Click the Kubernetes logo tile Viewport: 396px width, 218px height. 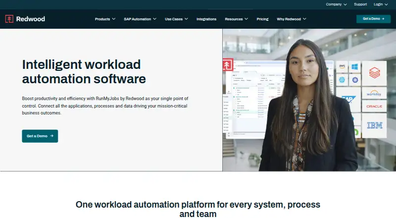(355, 80)
